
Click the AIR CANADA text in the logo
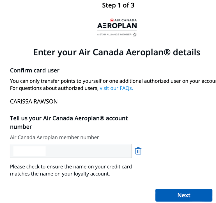pos(125,20)
